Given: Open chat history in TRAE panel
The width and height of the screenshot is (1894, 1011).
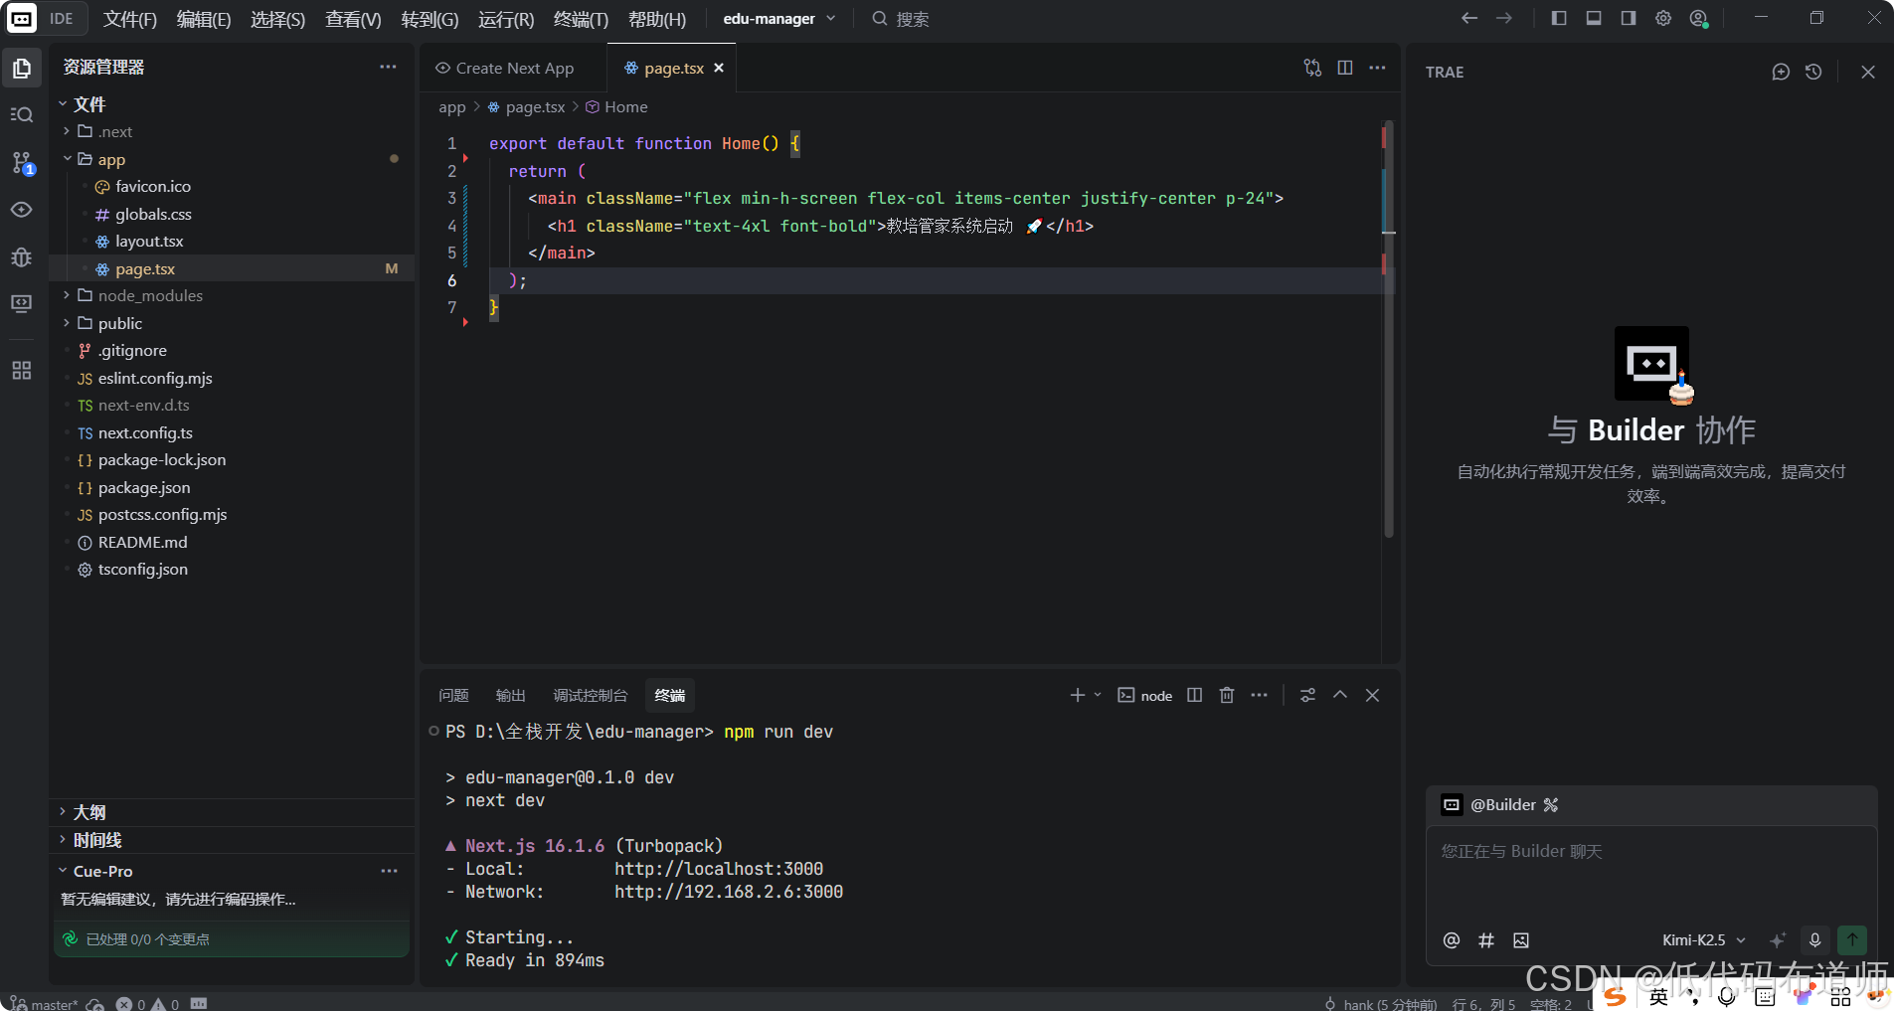Looking at the screenshot, I should (1813, 72).
